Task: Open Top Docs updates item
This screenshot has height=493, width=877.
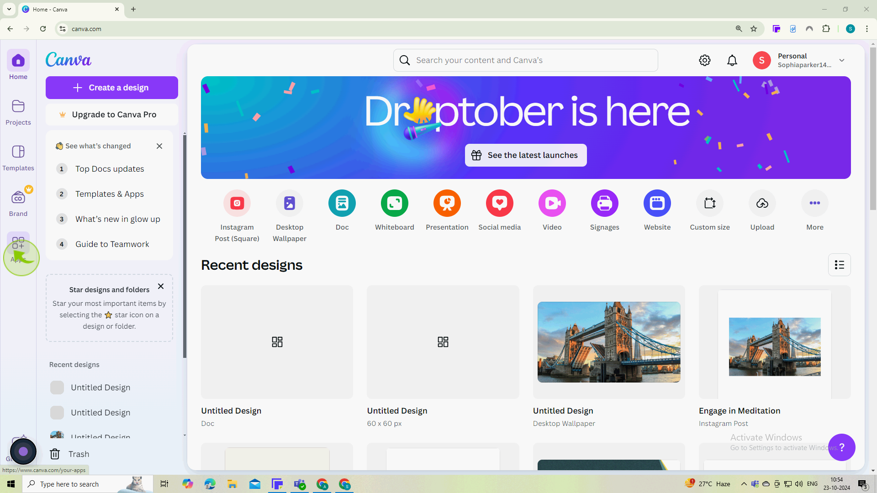Action: point(110,169)
